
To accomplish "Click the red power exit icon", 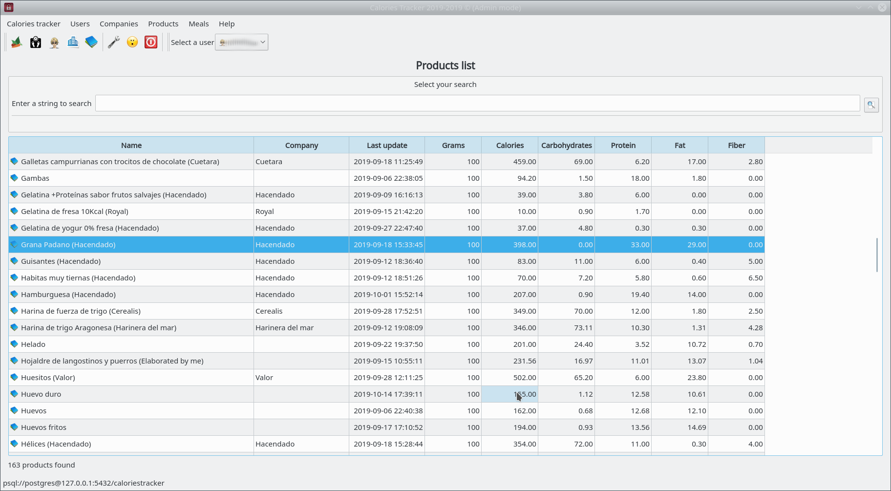I will coord(151,43).
